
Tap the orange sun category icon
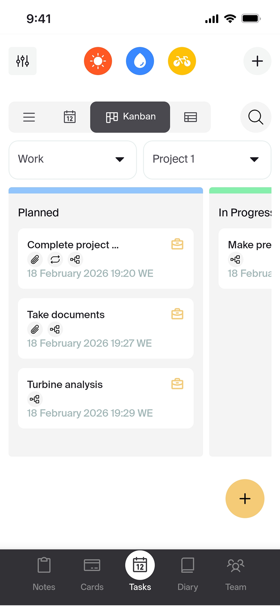pyautogui.click(x=98, y=61)
